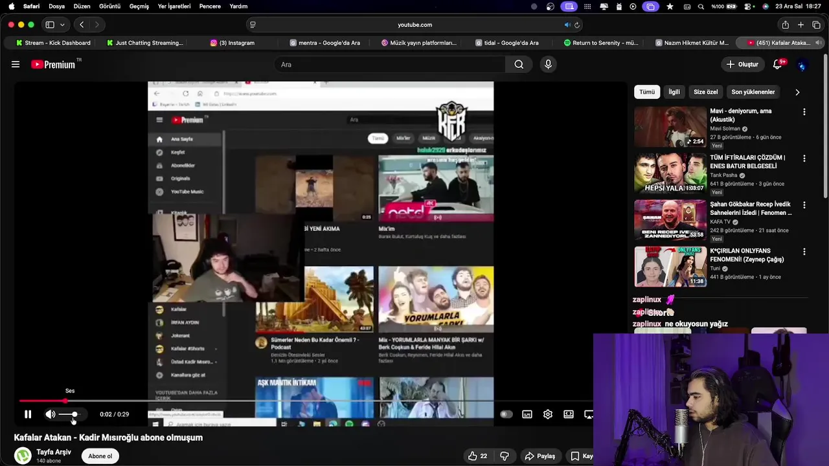Open the Tayfa Arşiv channel avatar
This screenshot has height=466, width=829.
tap(23, 456)
